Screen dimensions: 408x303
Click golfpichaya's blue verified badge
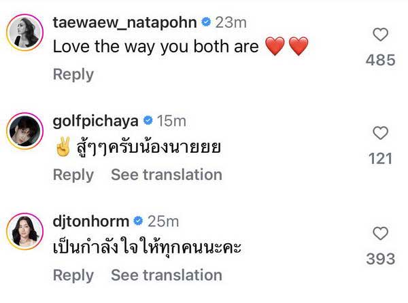coord(147,122)
